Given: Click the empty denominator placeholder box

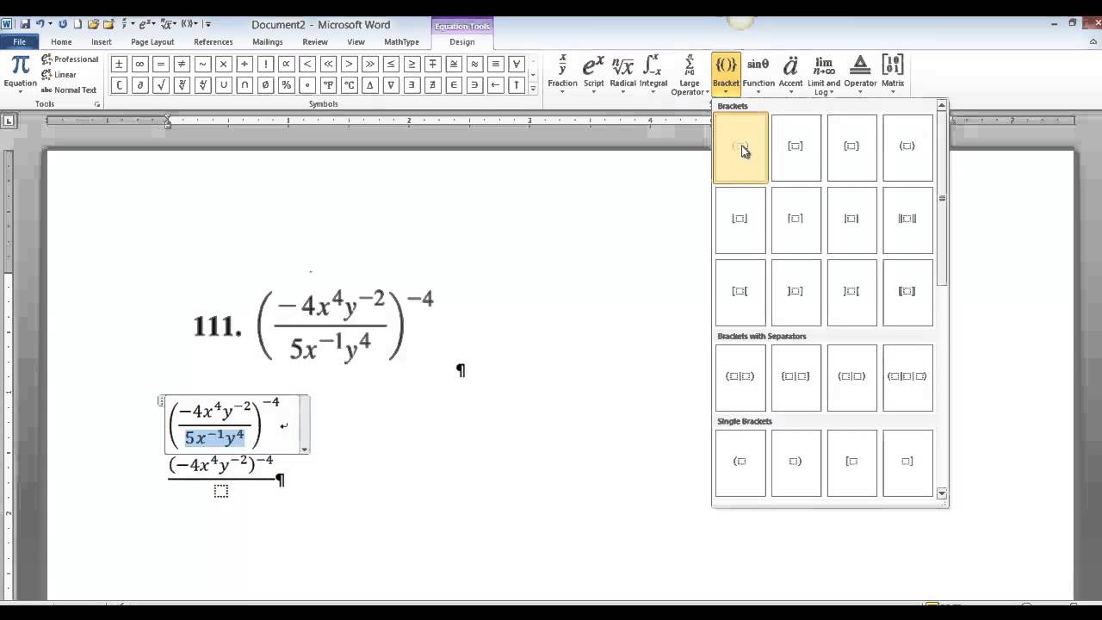Looking at the screenshot, I should pos(221,491).
